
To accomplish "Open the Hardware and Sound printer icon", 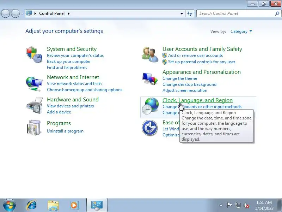I will pyautogui.click(x=35, y=105).
